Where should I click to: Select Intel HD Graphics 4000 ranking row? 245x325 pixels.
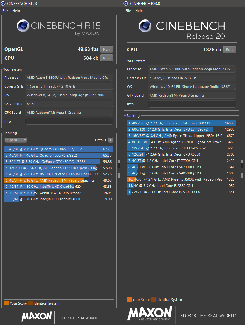coord(59,199)
